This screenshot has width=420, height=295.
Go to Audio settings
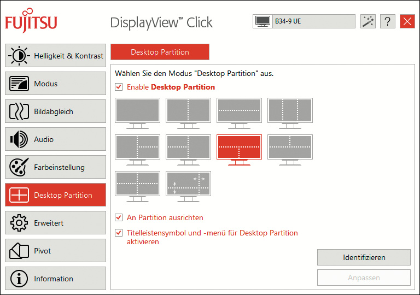click(55, 139)
